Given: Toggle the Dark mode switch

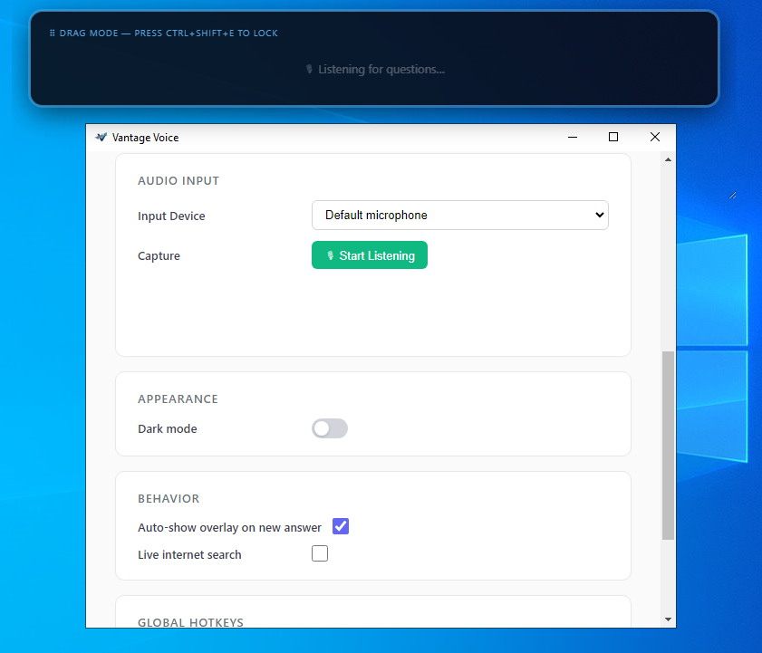Looking at the screenshot, I should [330, 428].
